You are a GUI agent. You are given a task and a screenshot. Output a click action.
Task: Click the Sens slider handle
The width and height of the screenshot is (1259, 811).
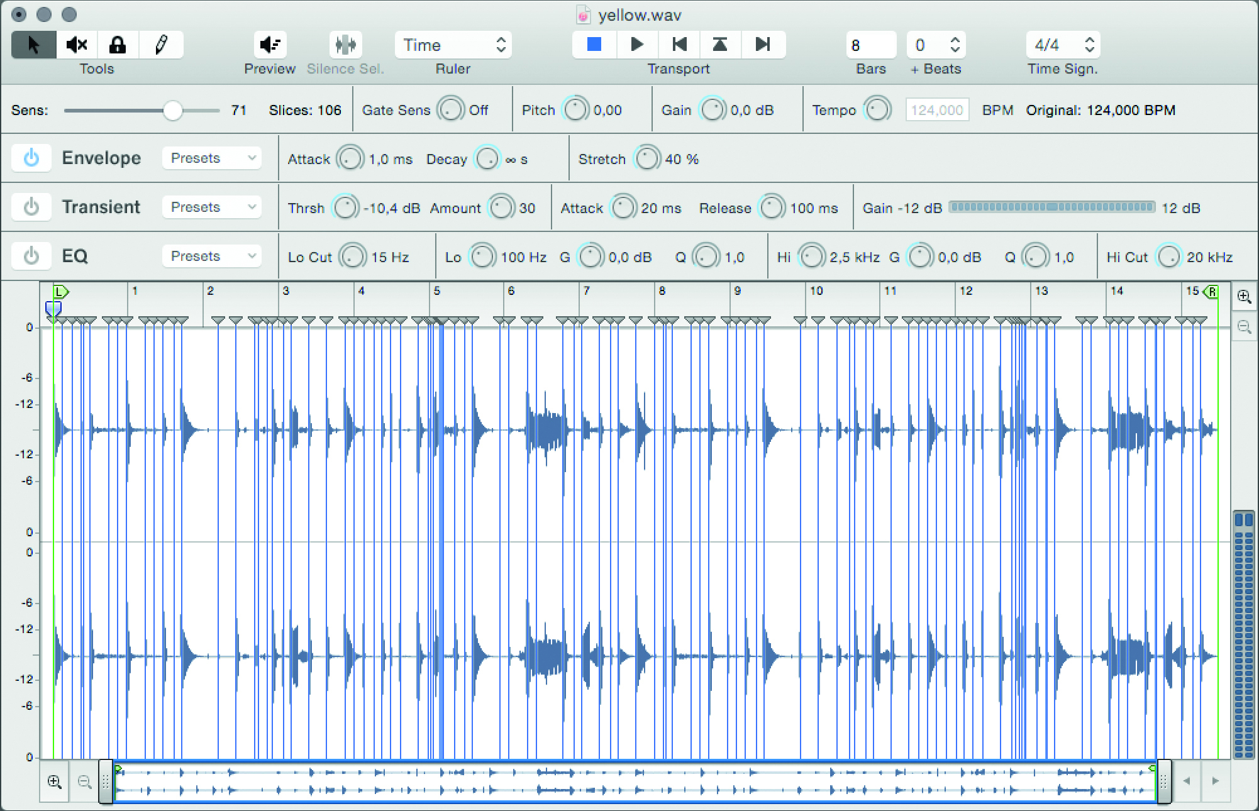172,111
